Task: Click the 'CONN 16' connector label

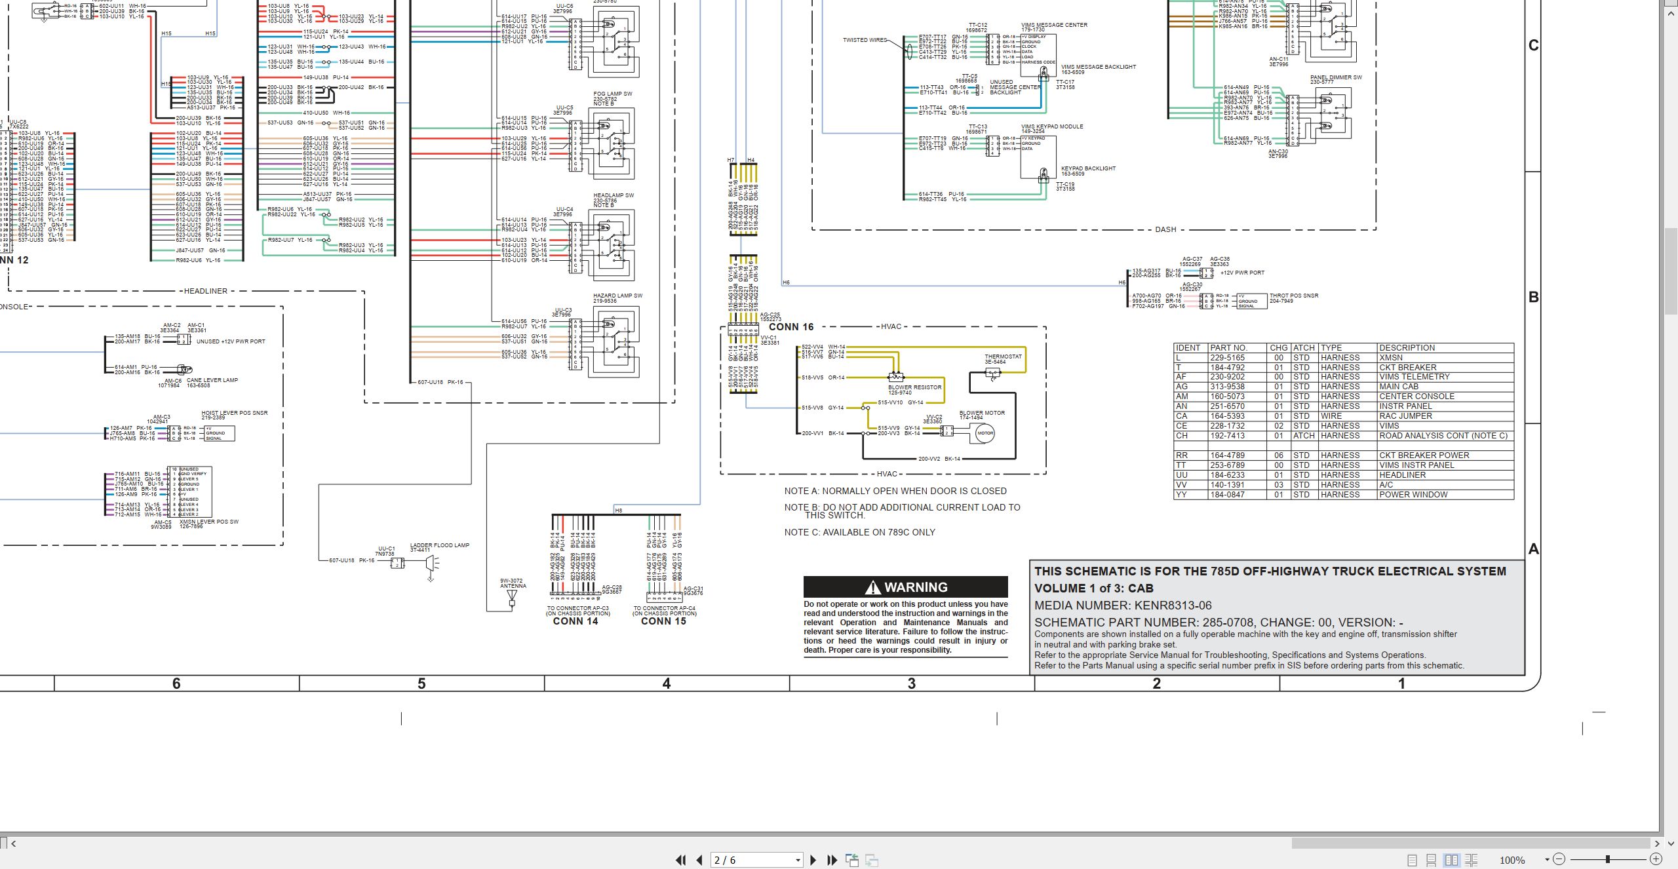Action: [x=791, y=327]
